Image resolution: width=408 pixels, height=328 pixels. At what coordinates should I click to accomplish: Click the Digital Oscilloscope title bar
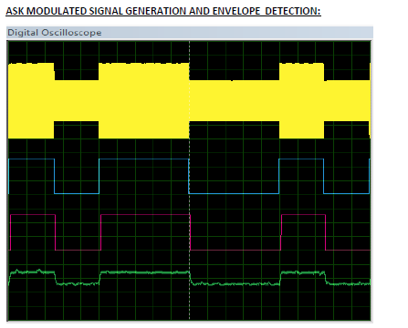pos(190,33)
